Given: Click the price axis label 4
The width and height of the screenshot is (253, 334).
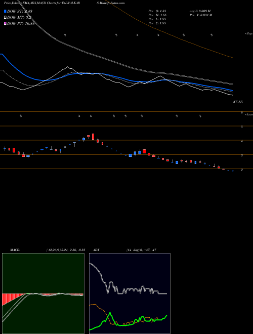Looking at the screenshot, I should [242, 141].
